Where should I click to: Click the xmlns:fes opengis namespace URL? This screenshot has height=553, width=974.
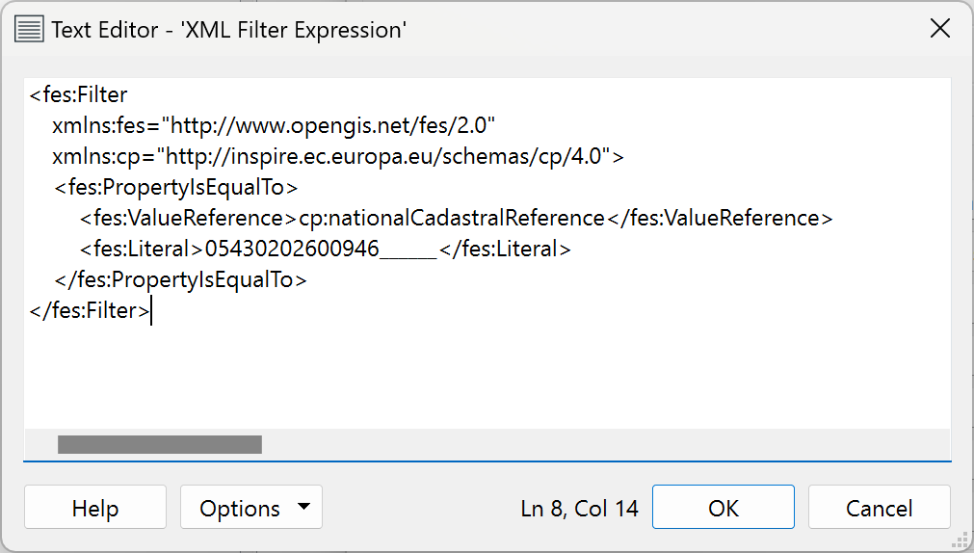click(x=332, y=125)
